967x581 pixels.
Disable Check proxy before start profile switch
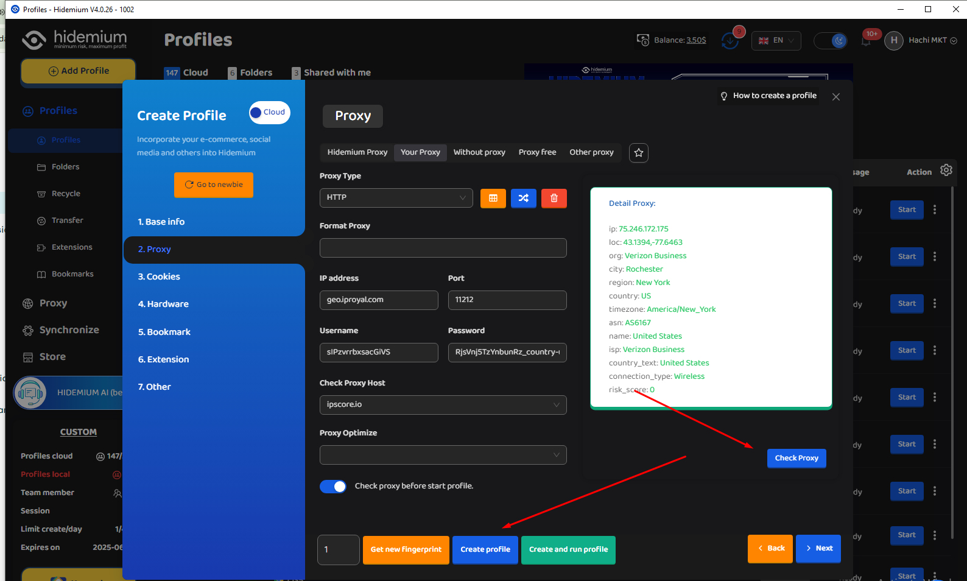pos(333,487)
